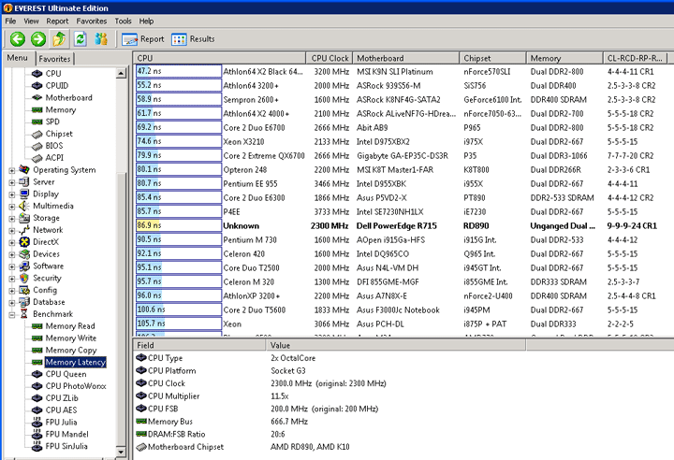Select the Software tree item
674x460 pixels.
[48, 266]
